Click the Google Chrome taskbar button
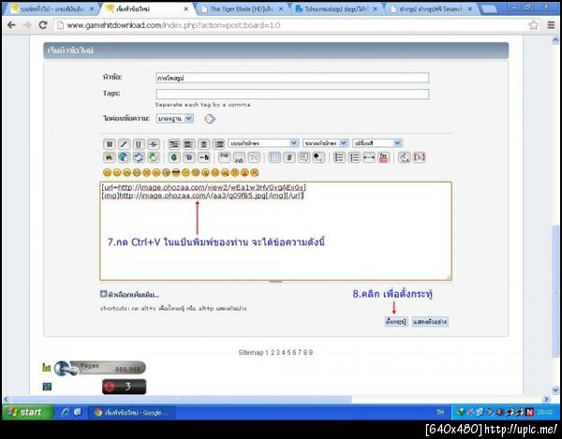Screen dimensions: 562x439 [x=131, y=413]
